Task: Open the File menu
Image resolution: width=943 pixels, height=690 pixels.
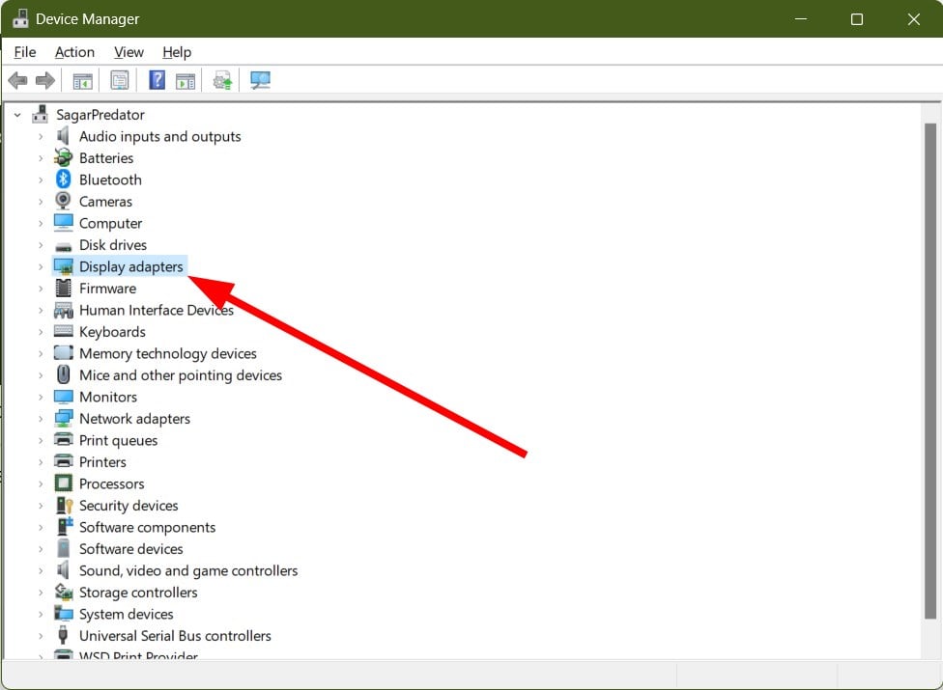Action: click(x=25, y=52)
